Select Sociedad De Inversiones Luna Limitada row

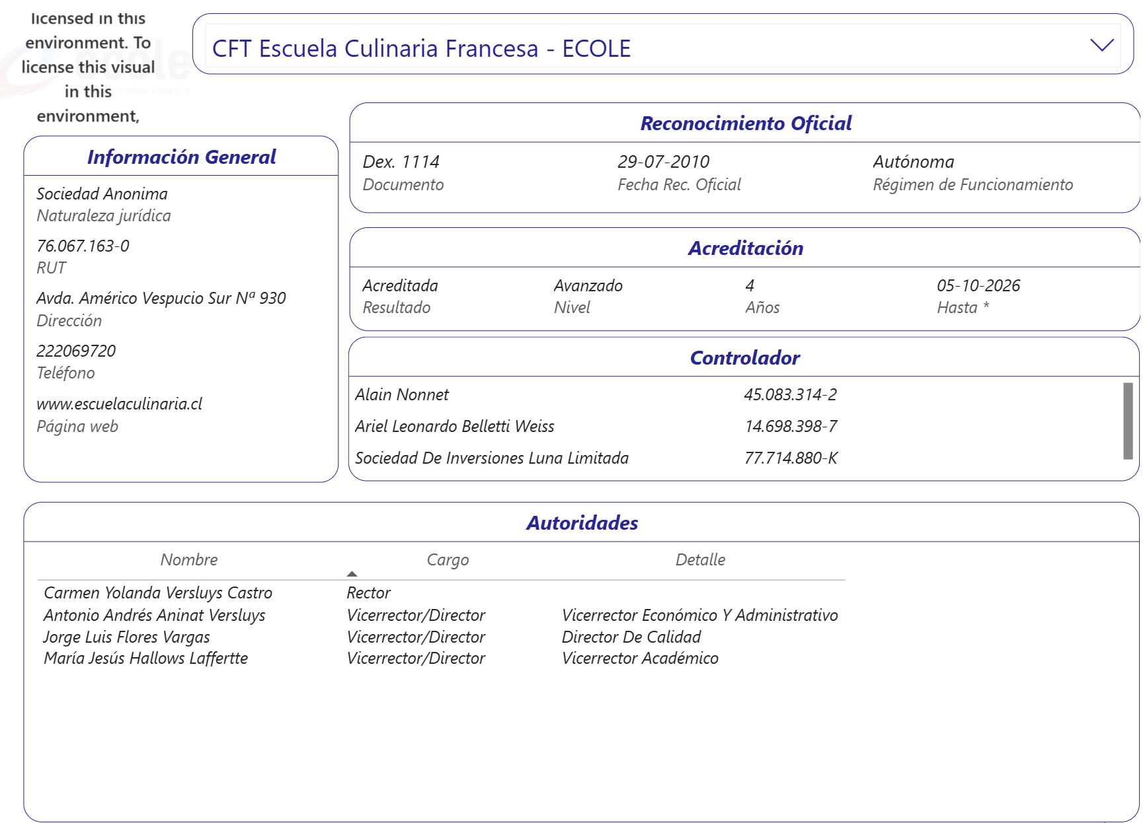pos(491,458)
